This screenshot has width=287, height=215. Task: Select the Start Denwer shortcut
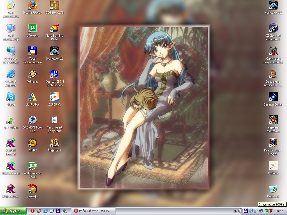[11, 169]
